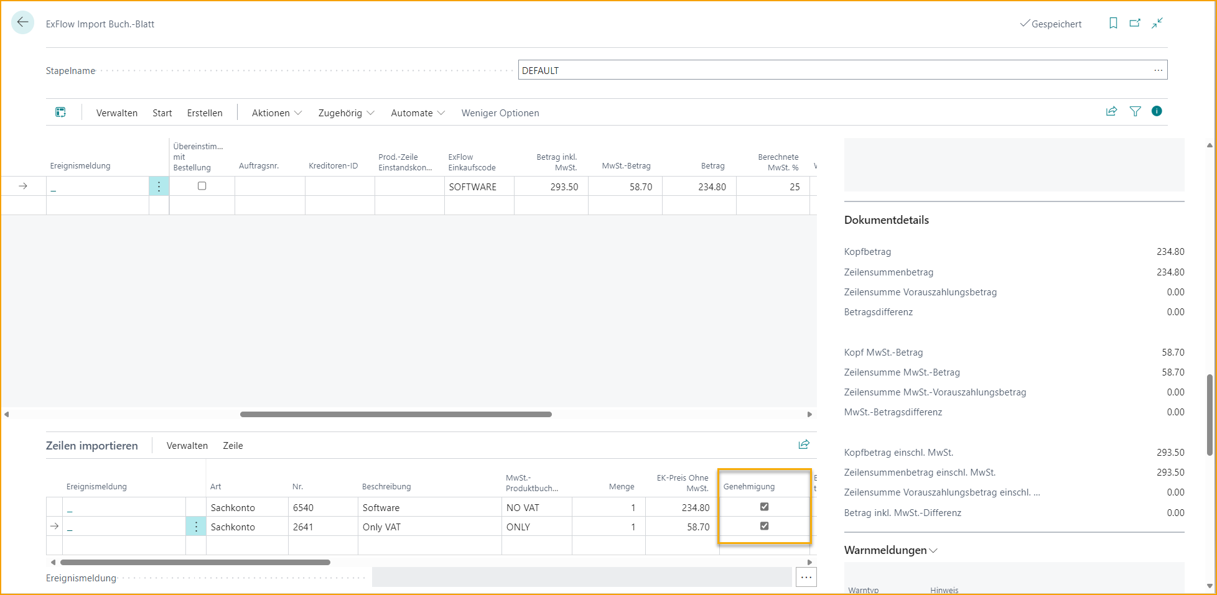1217x595 pixels.
Task: Click Beschreibung cell Only VAT
Action: click(x=430, y=527)
